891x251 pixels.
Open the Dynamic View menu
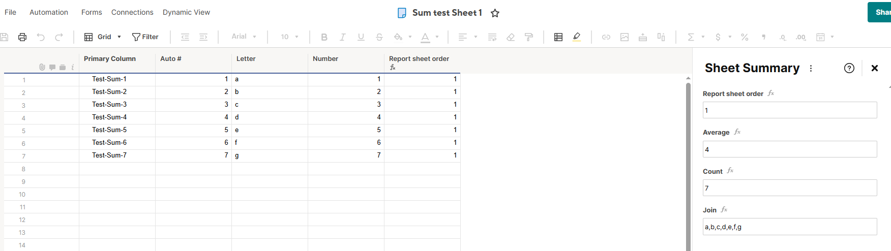186,12
